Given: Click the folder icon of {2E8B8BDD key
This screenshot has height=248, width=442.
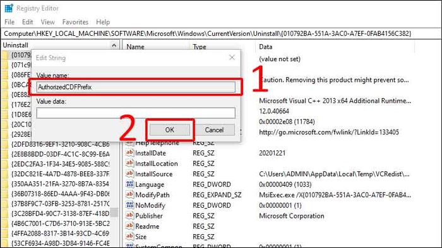Looking at the screenshot, I should pos(5,154).
